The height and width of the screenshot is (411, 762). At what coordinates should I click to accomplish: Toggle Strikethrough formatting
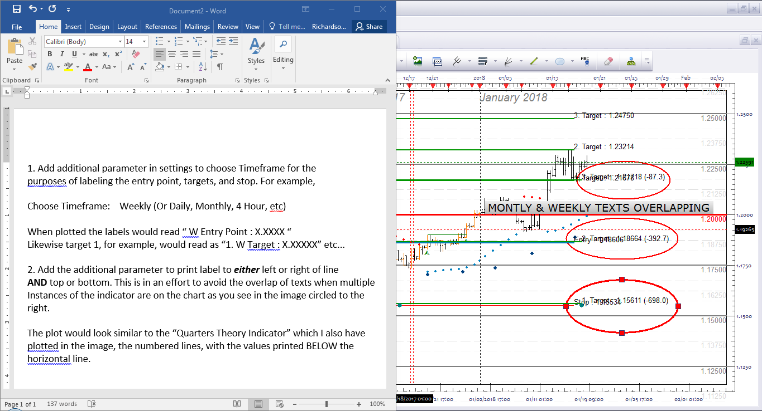coord(94,54)
